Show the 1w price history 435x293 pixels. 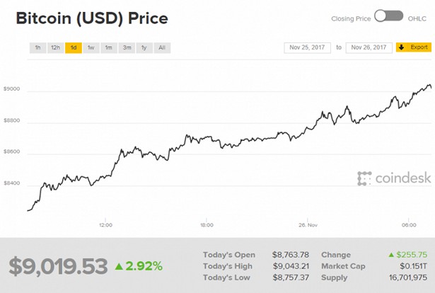[91, 47]
